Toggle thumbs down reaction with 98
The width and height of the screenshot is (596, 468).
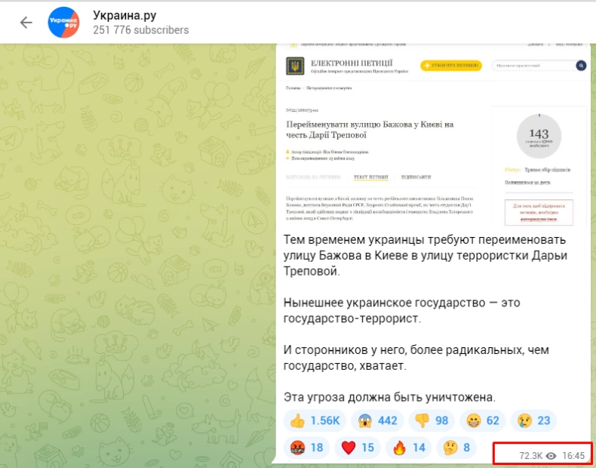pyautogui.click(x=432, y=420)
